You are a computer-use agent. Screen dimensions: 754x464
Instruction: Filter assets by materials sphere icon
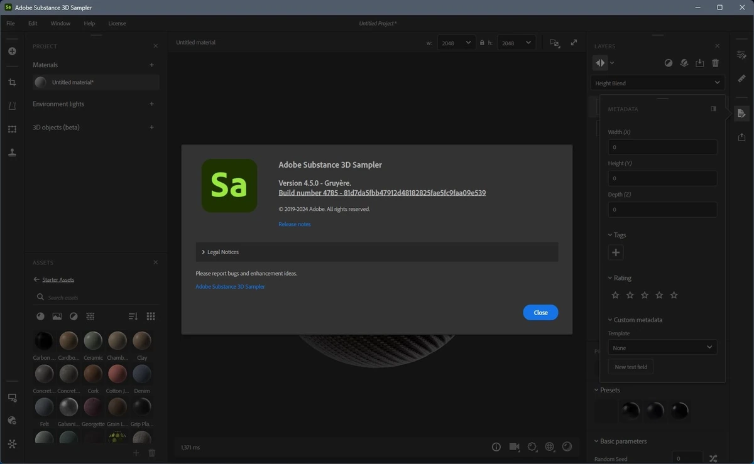tap(40, 316)
